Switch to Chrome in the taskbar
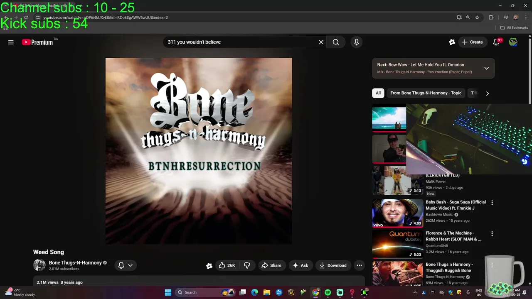Screen dimensions: 532x299 point(315,292)
